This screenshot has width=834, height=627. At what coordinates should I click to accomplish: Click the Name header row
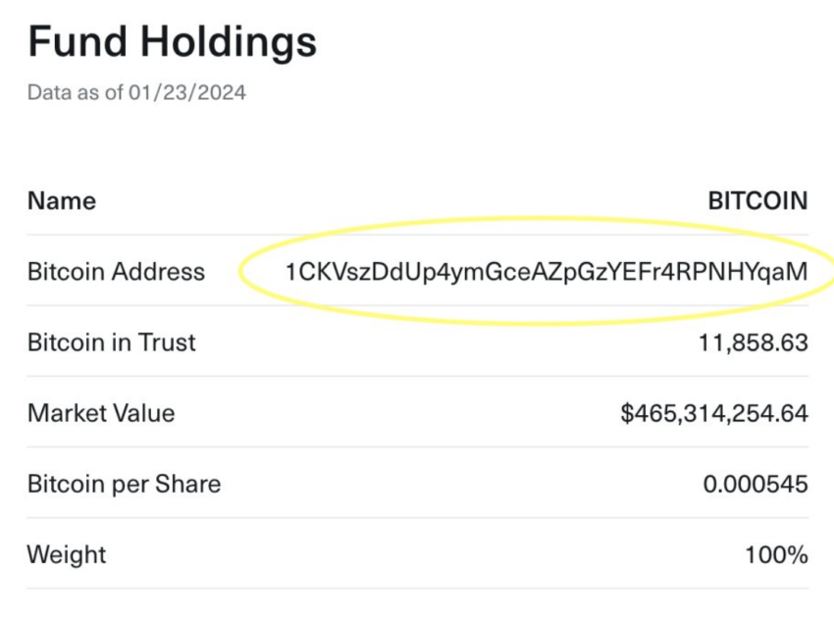(x=418, y=201)
